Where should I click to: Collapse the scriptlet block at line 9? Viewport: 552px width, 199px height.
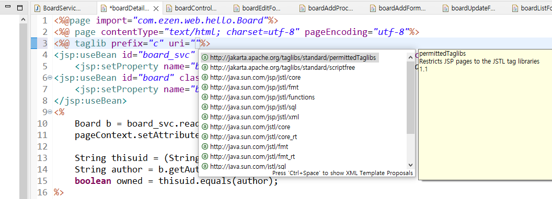click(x=50, y=112)
